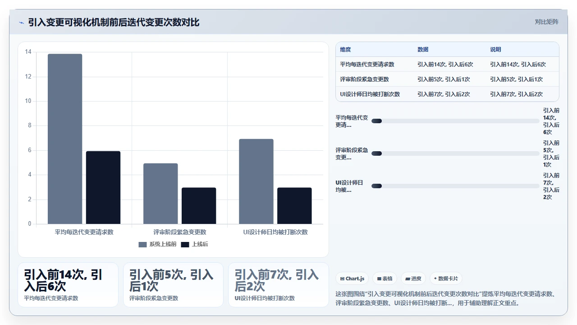Click the 维度 column header
This screenshot has height=325, width=577.
pos(345,50)
